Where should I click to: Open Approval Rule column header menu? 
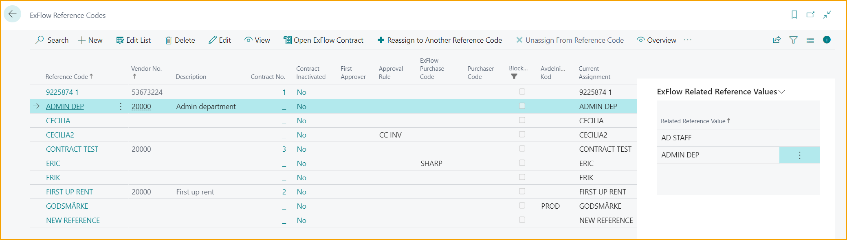coord(391,72)
